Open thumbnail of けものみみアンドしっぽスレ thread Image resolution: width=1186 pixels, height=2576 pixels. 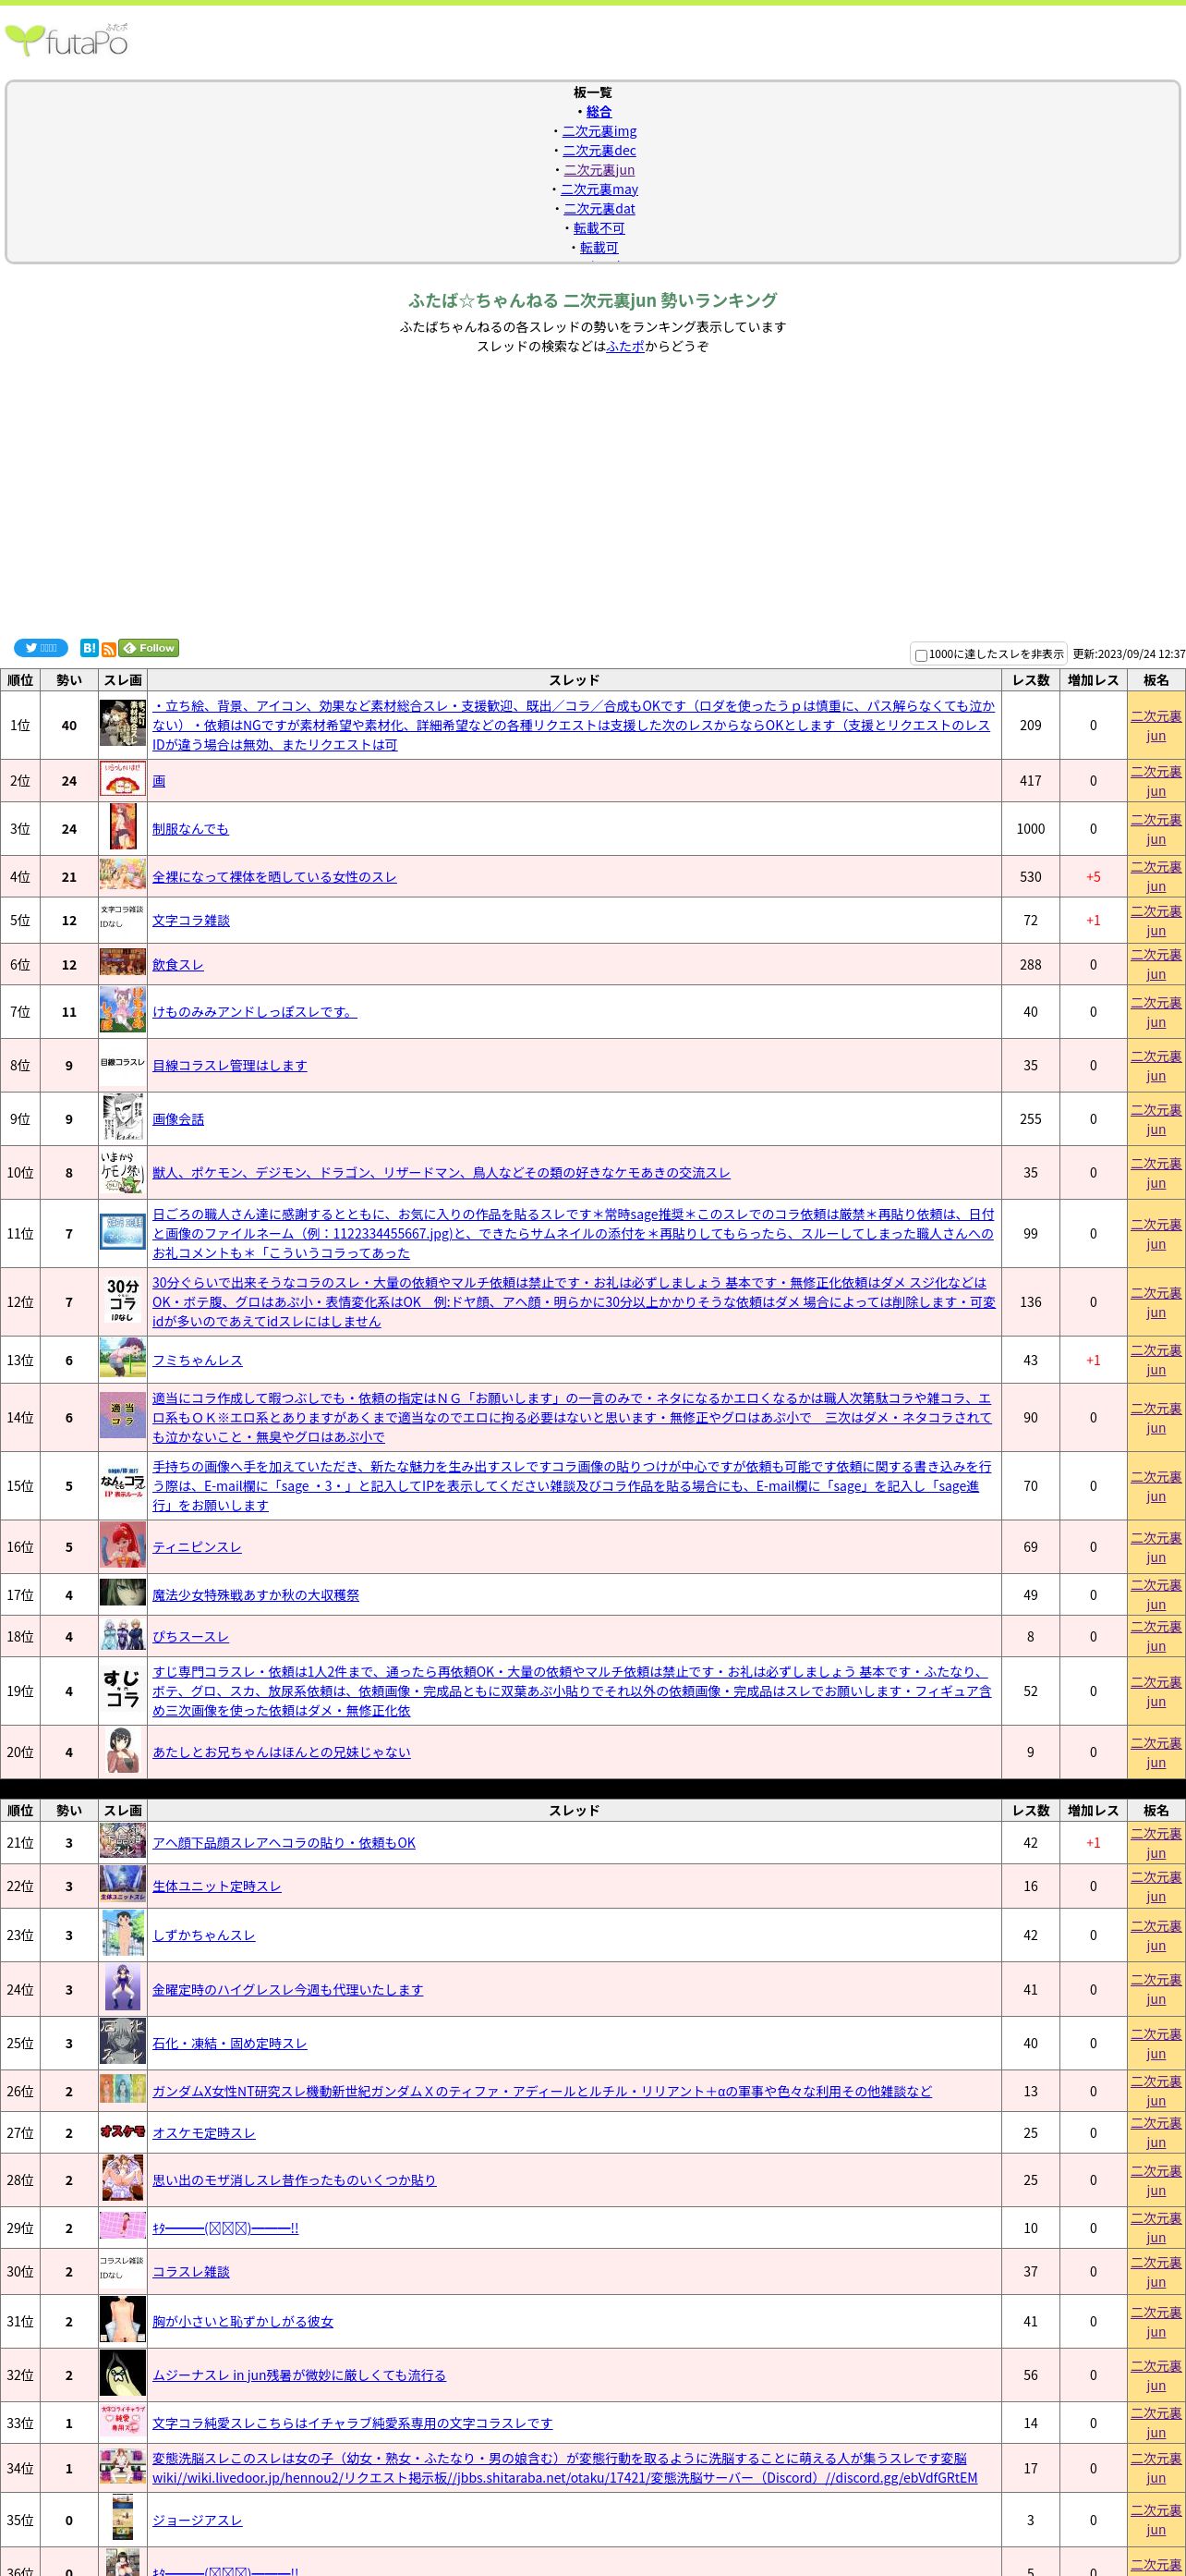(x=123, y=1010)
